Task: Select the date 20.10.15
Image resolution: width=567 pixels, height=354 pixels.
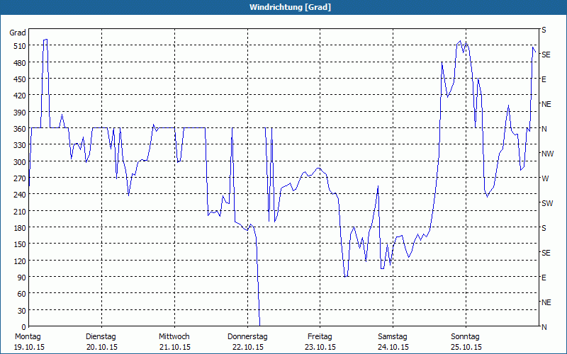Action: coord(102,347)
